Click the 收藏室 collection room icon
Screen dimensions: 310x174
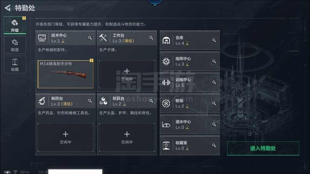click(x=166, y=145)
